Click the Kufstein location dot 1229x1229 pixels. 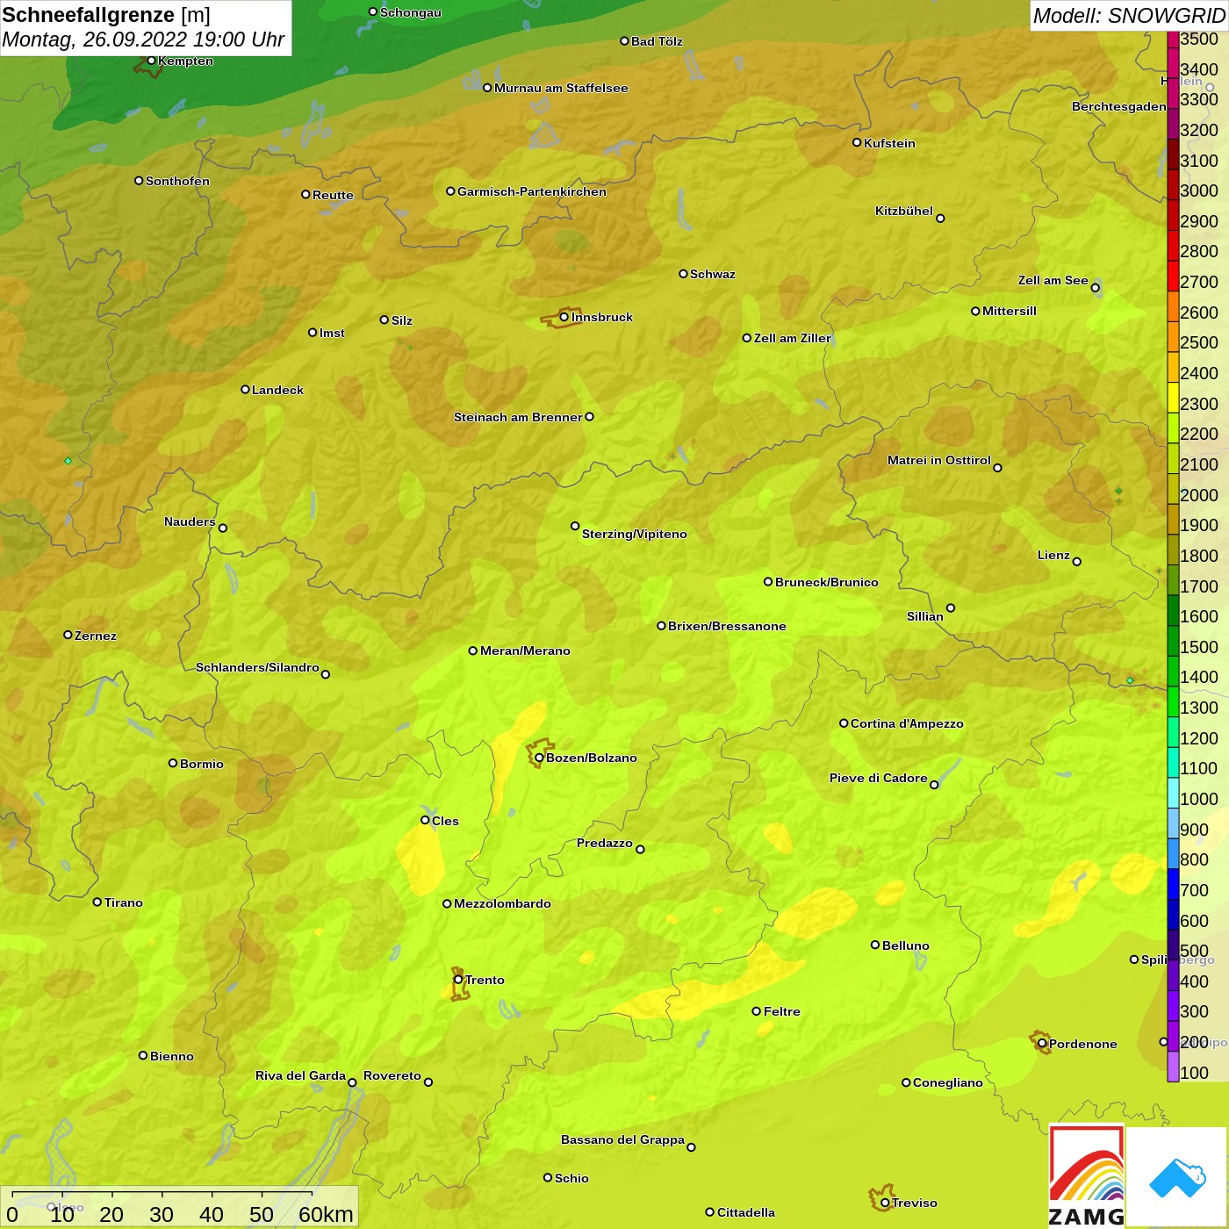point(857,142)
